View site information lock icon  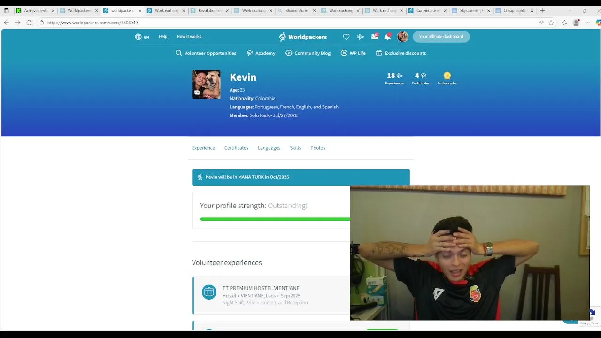pos(42,23)
